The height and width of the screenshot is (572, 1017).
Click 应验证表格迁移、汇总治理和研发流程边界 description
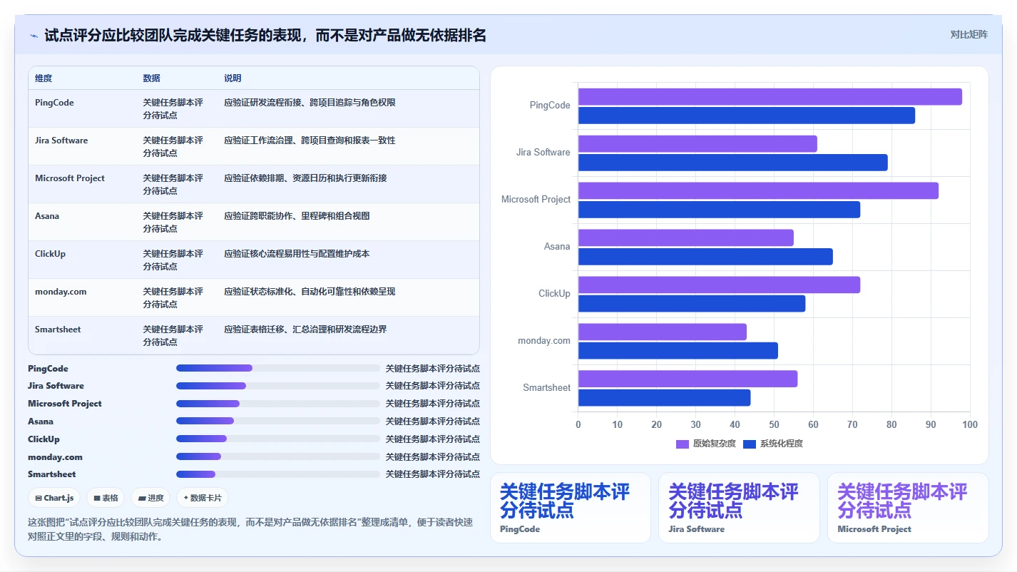305,330
